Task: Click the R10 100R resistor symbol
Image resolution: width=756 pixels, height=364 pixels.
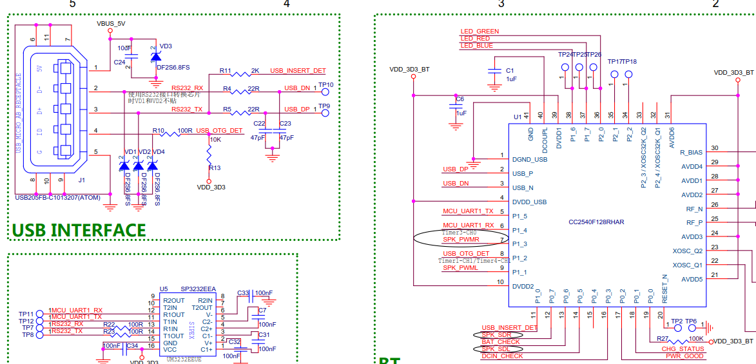Action: click(171, 135)
